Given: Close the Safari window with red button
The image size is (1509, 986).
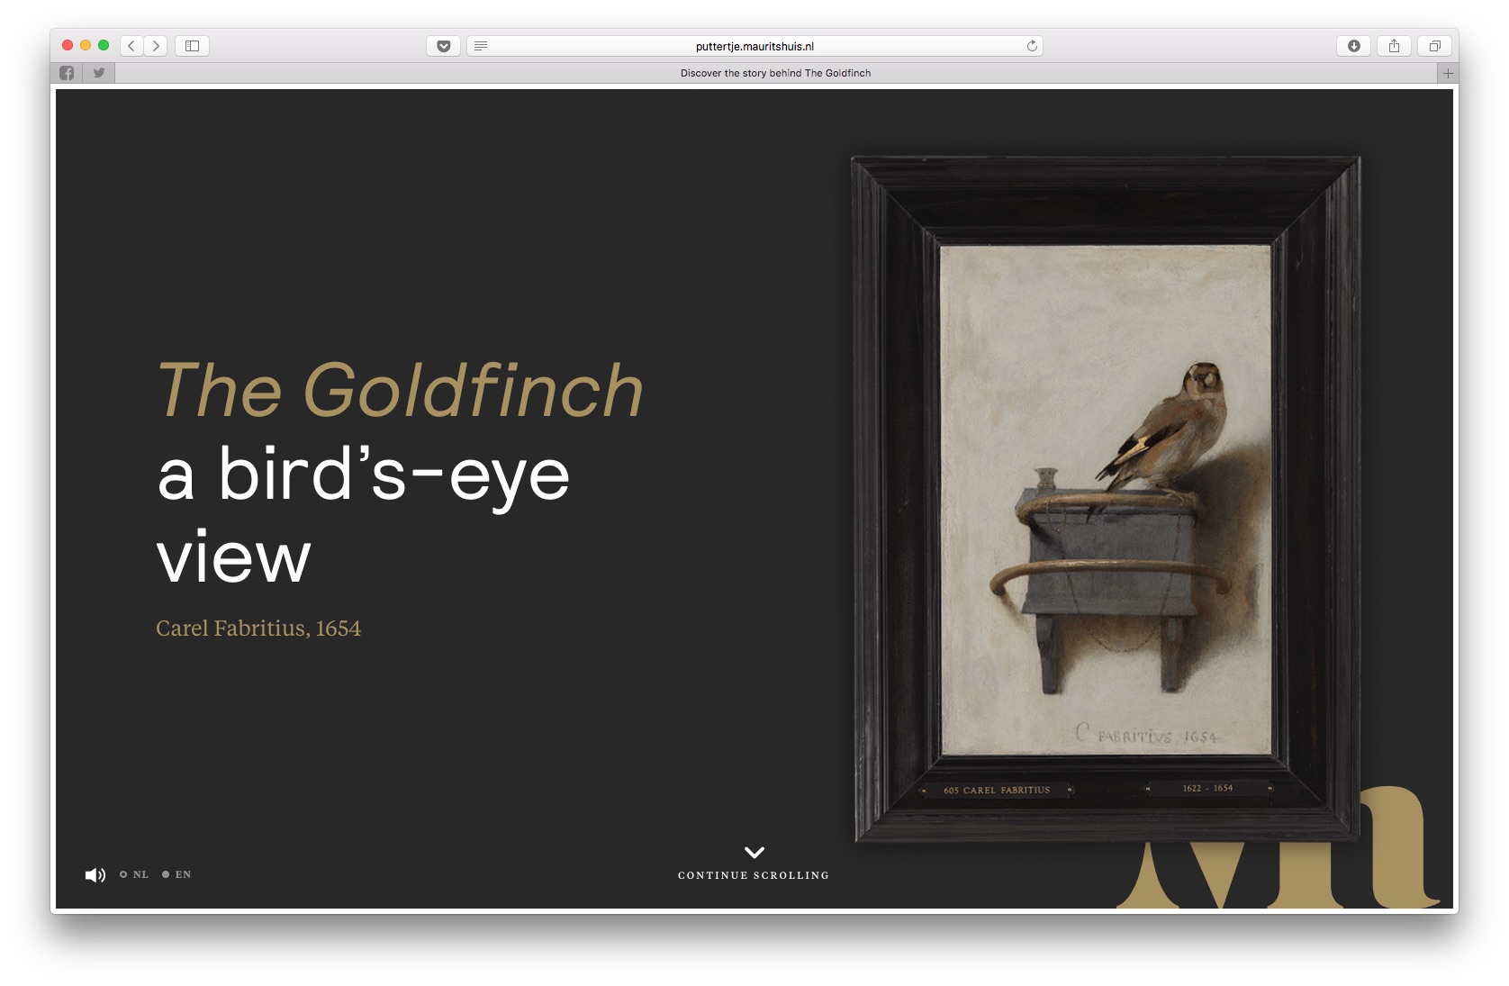Looking at the screenshot, I should [x=68, y=45].
